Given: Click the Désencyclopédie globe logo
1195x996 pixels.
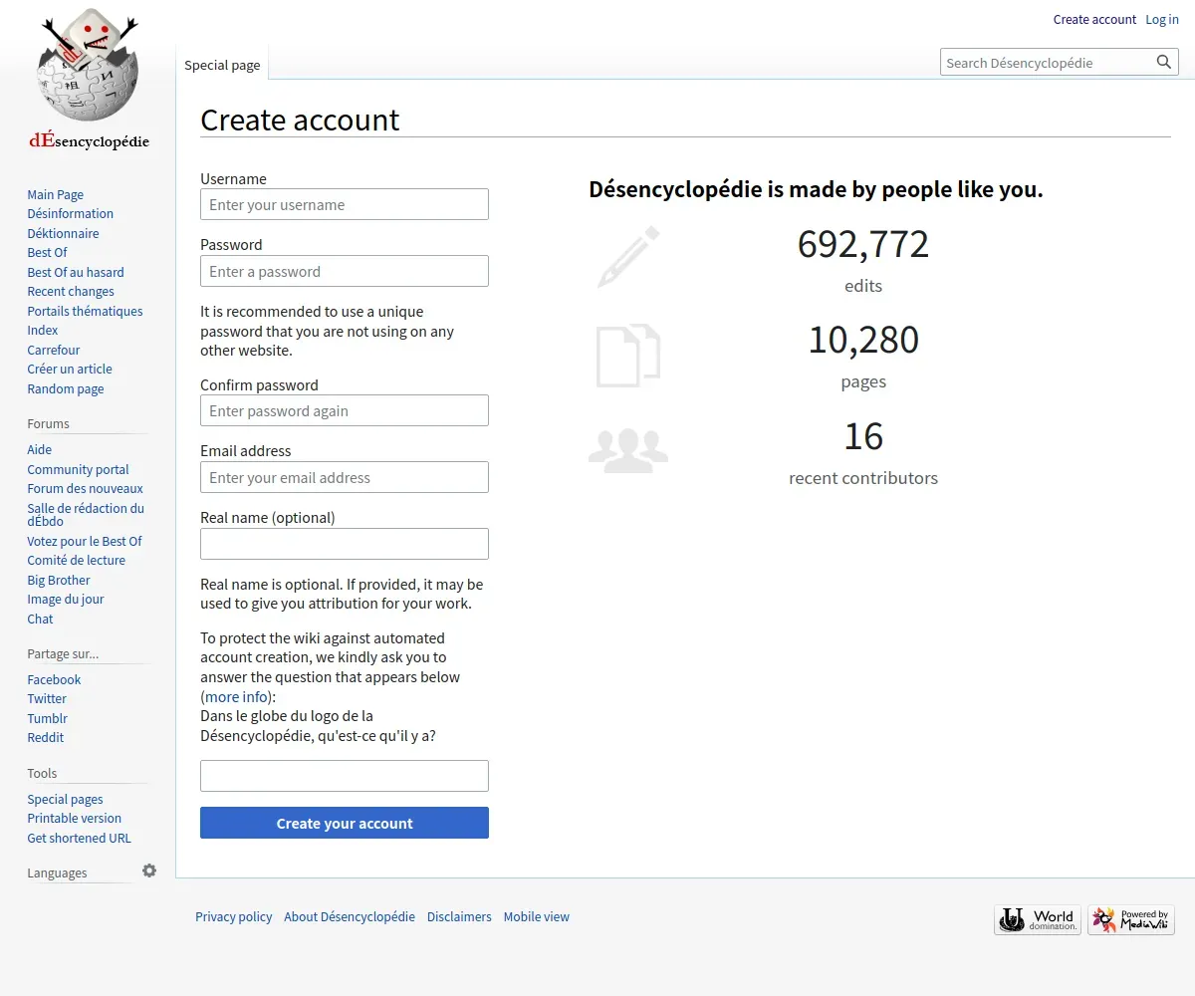Looking at the screenshot, I should point(88,82).
